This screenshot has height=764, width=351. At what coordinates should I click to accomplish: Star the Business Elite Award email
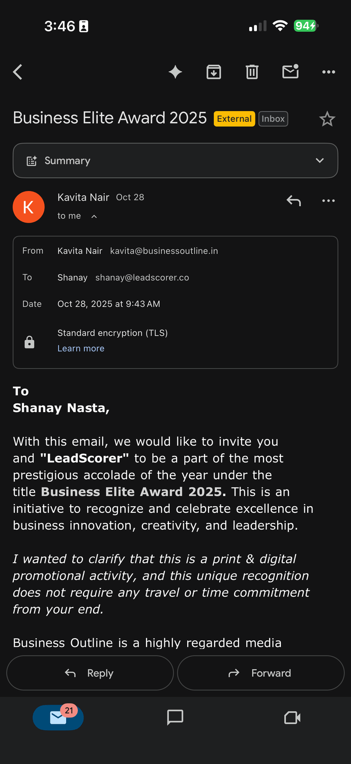(327, 119)
